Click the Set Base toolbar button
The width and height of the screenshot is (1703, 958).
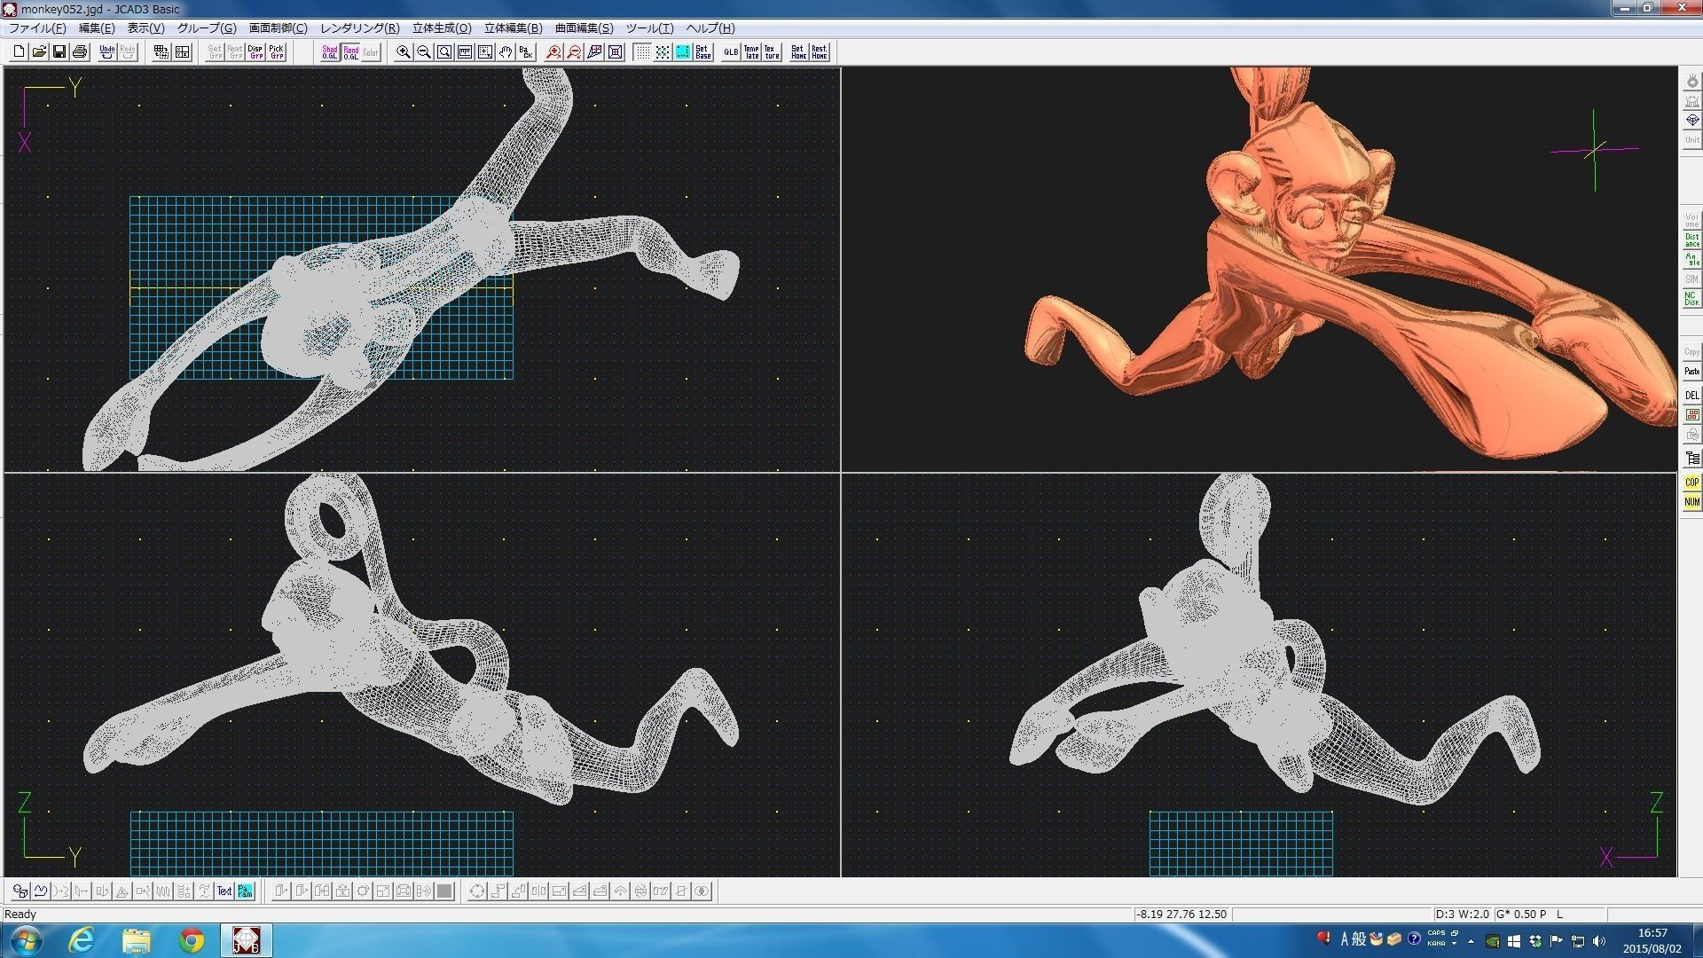(703, 52)
